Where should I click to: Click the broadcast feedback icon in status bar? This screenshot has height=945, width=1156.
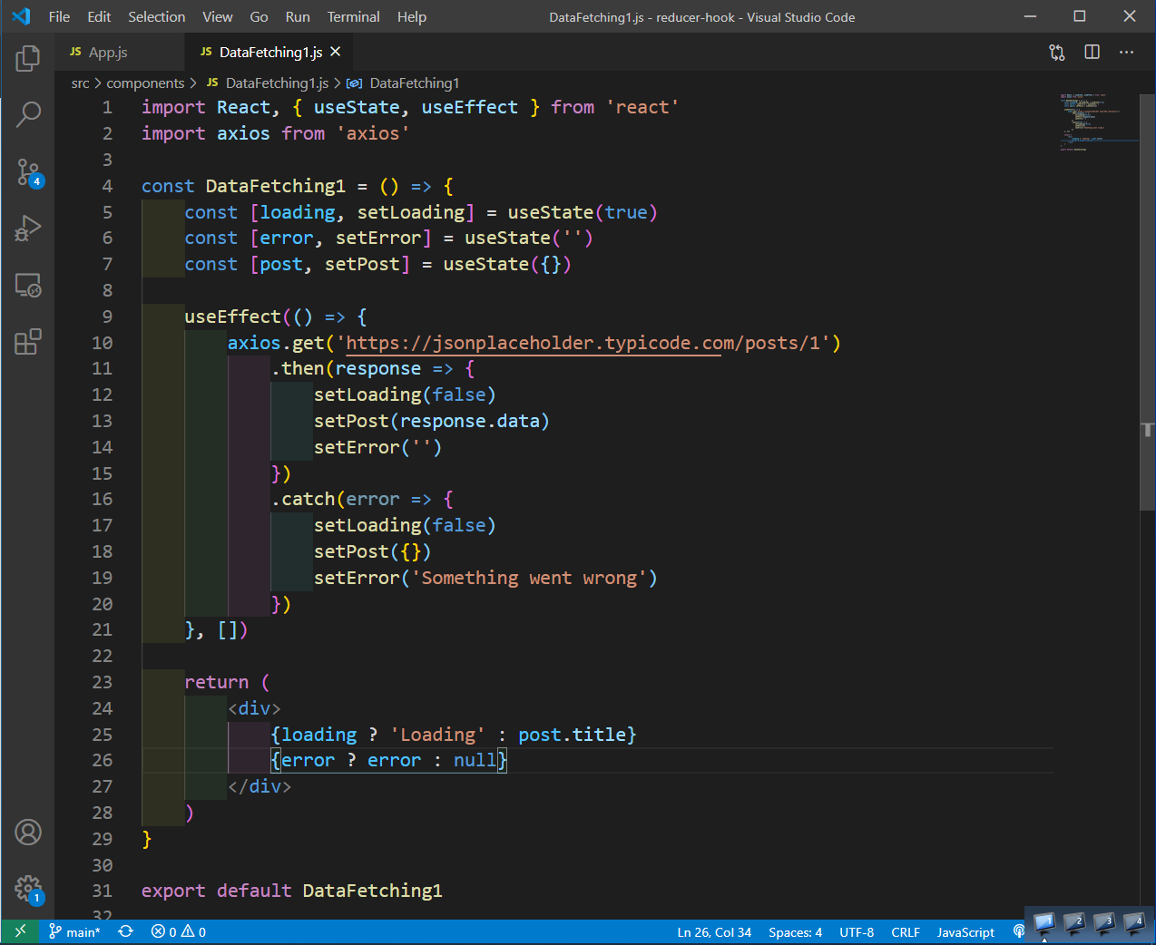pos(1018,931)
